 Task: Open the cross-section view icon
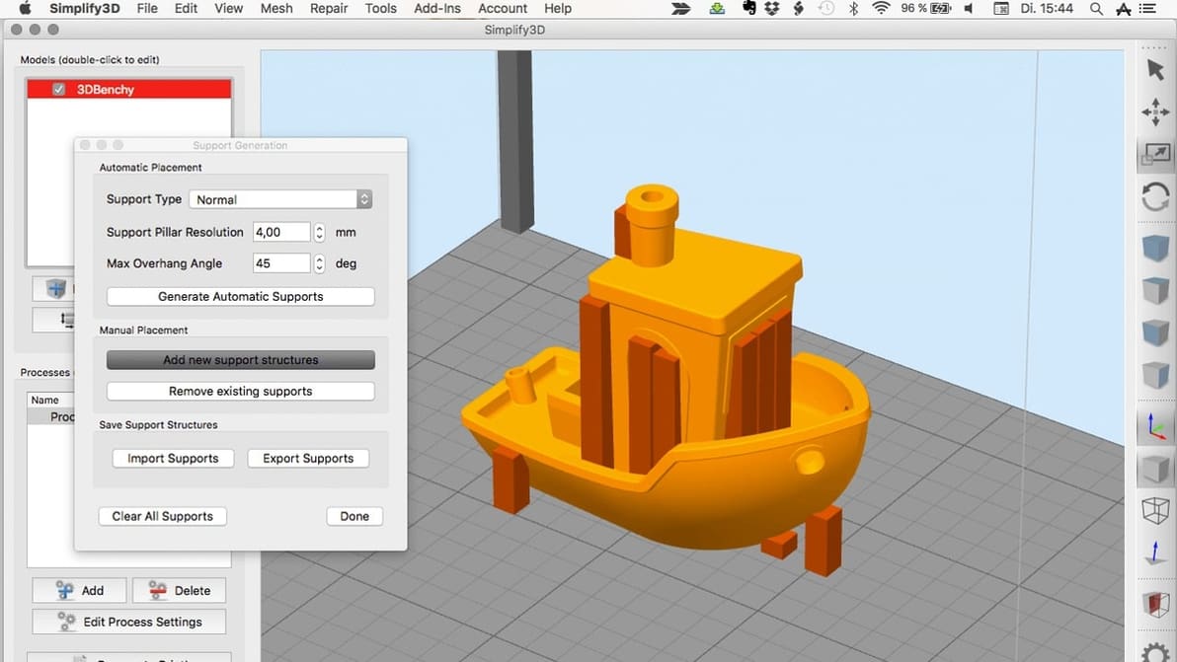coord(1156,605)
